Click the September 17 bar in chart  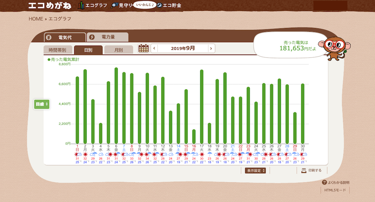click(x=202, y=107)
